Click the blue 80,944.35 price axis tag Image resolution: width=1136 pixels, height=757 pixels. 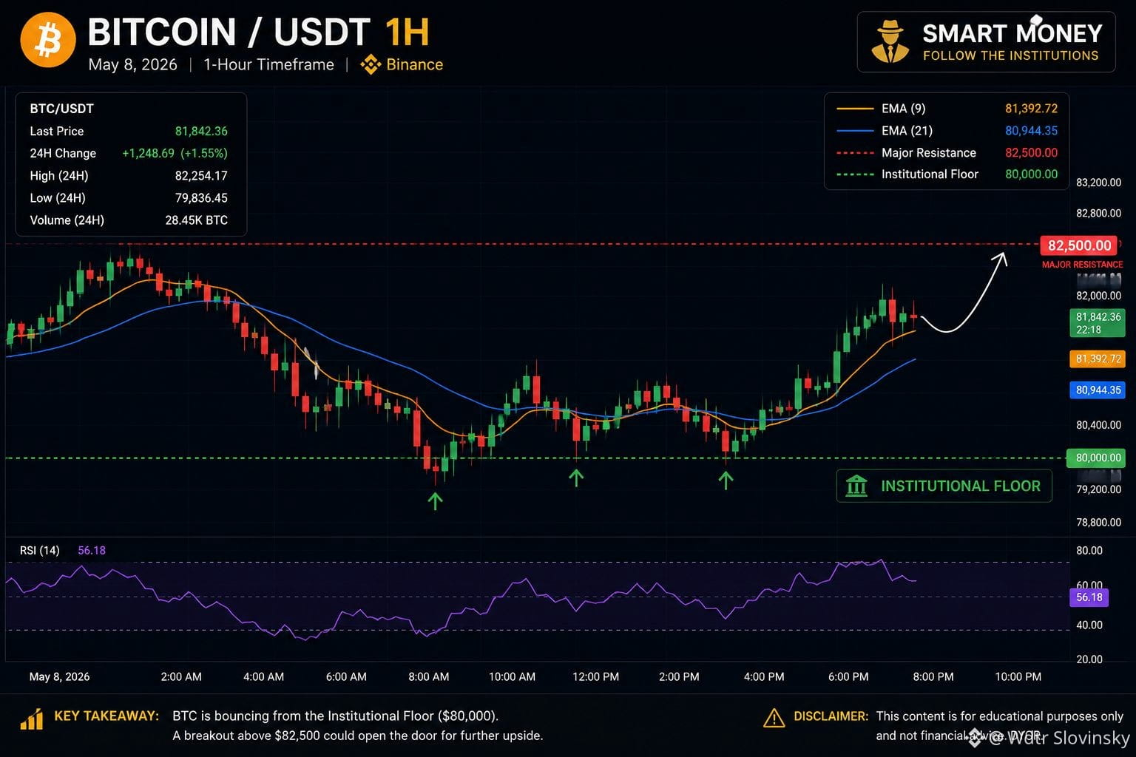pos(1098,390)
